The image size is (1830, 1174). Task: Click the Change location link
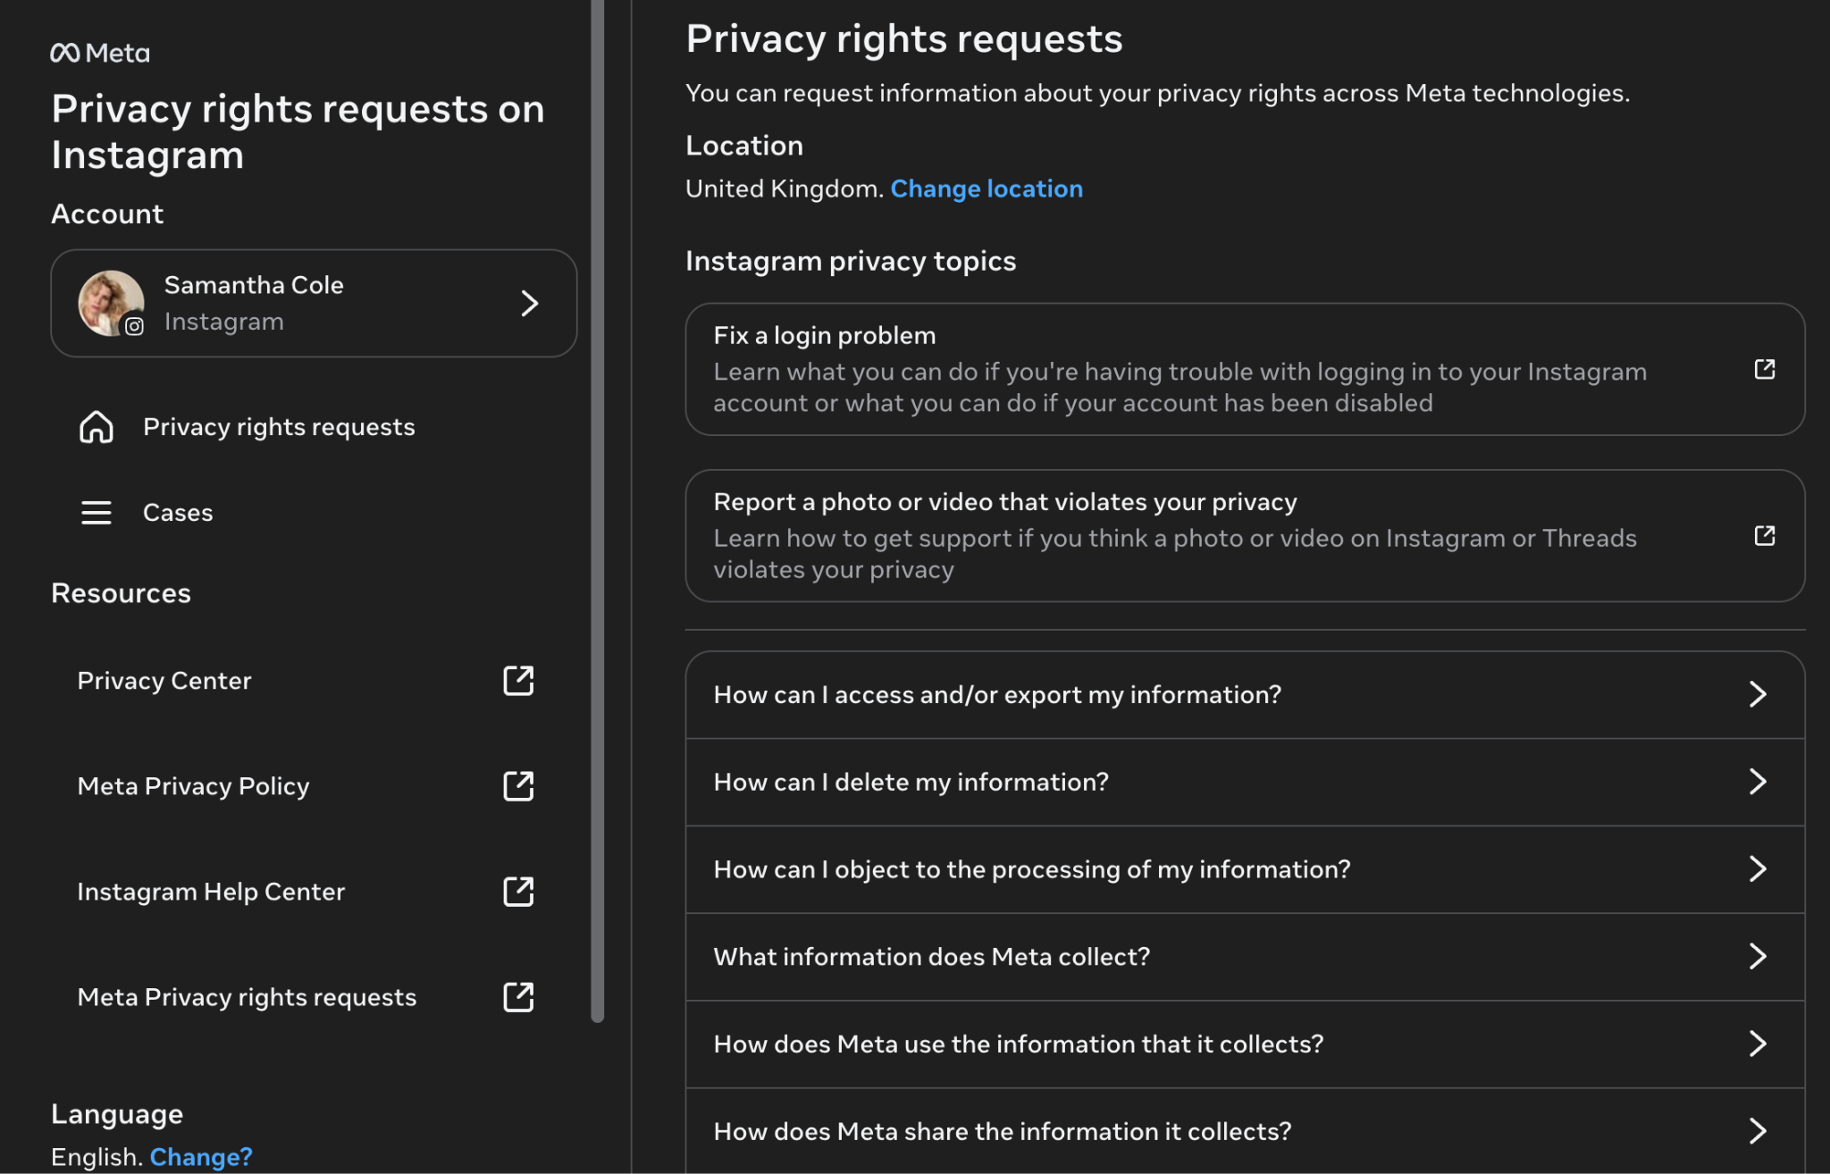click(986, 189)
